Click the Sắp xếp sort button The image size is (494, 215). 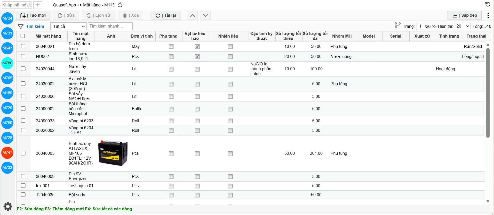(465, 15)
